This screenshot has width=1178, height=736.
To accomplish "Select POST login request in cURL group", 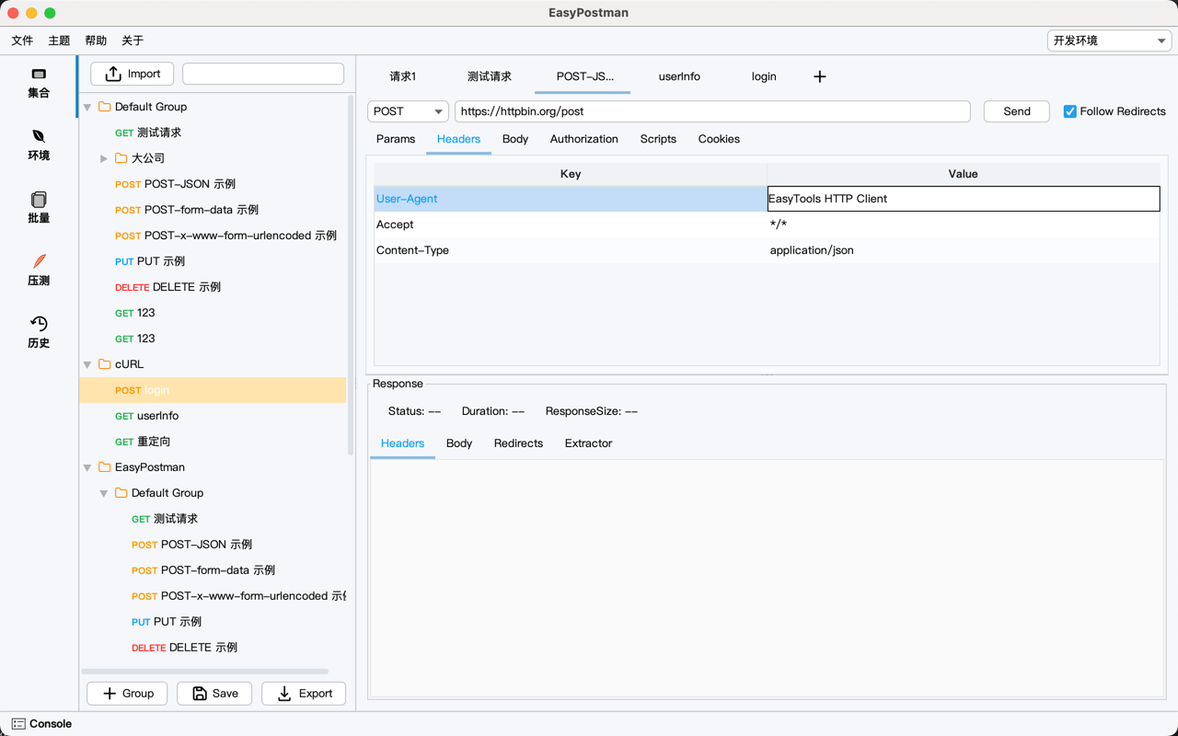I will (x=213, y=390).
